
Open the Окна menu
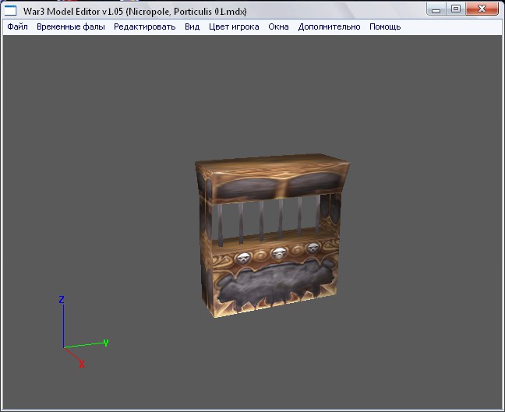(x=278, y=26)
